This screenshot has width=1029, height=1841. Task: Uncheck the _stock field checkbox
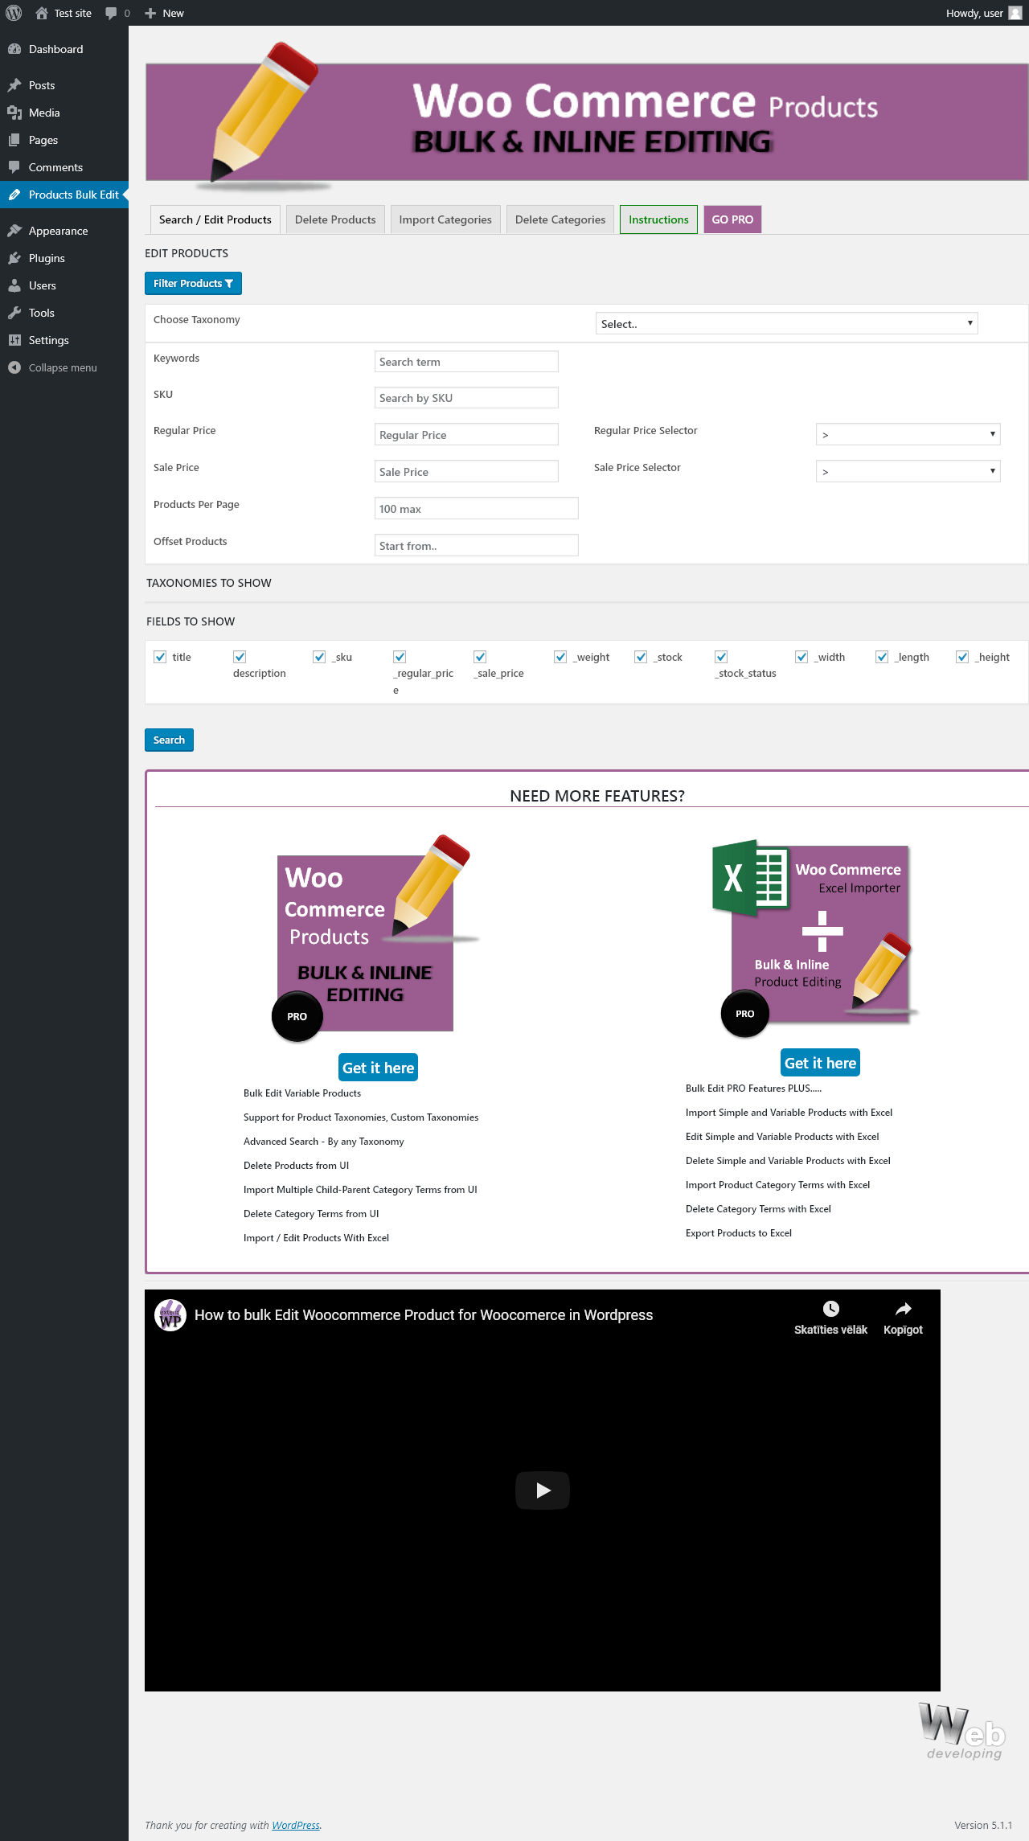click(641, 657)
